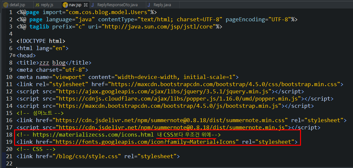Image resolution: width=353 pixels, height=168 pixels.
Task: Click the /blog/css/style.css href value
Action: (x=87, y=157)
